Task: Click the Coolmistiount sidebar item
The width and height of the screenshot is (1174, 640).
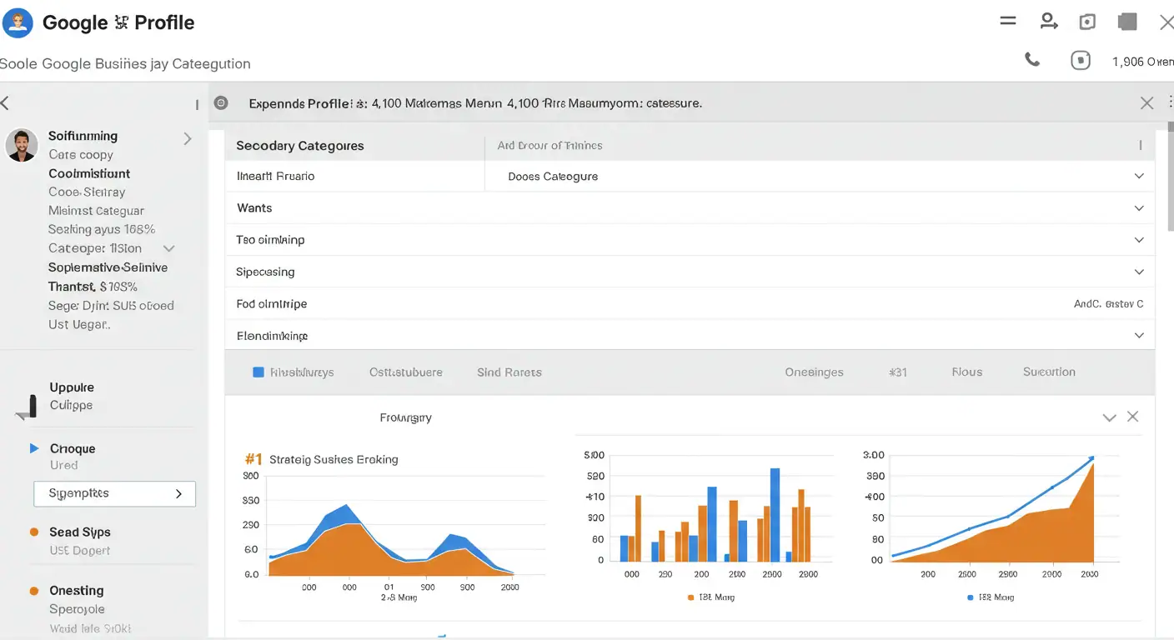Action: [x=89, y=173]
